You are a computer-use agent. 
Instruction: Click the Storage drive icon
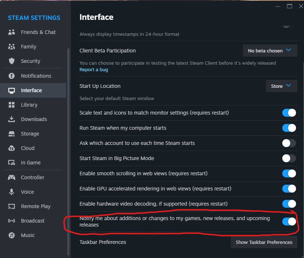[x=12, y=134]
